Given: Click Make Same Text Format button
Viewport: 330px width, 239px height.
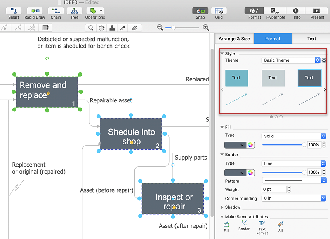Looking at the screenshot, I should (262, 228).
